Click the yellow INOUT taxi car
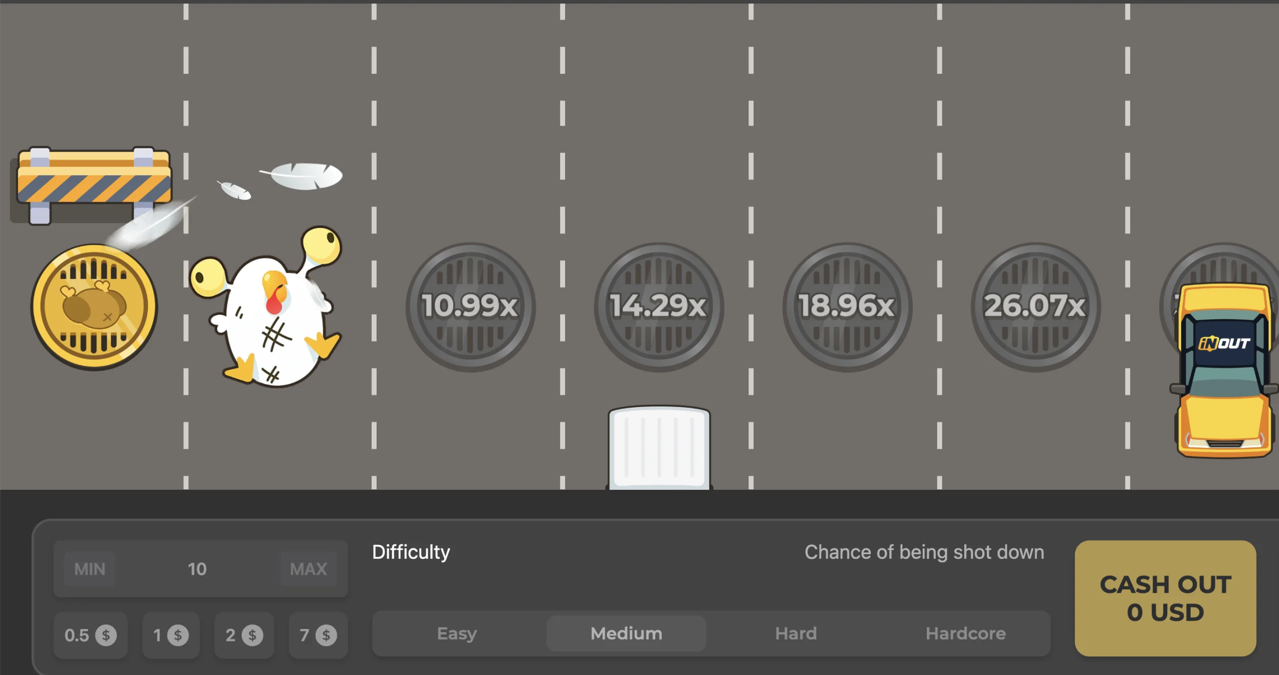The width and height of the screenshot is (1279, 675). click(x=1224, y=370)
